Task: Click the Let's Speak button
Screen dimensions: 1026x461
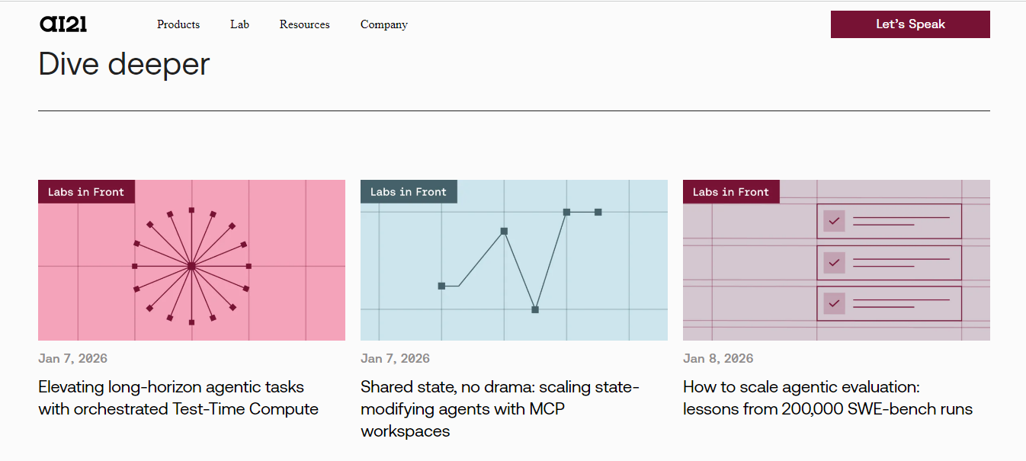Action: [910, 24]
